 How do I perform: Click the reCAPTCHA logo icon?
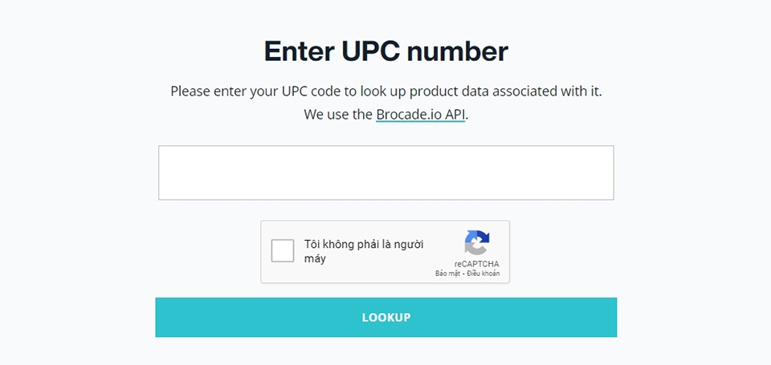coord(476,243)
